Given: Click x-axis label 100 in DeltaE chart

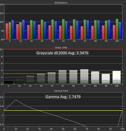Looking at the screenshot, I should [x=117, y=86].
